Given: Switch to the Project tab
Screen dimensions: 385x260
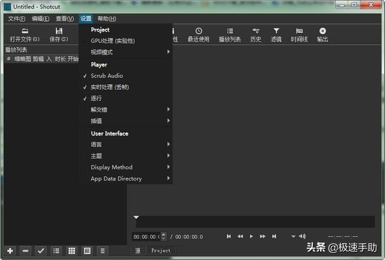Looking at the screenshot, I should (x=161, y=250).
